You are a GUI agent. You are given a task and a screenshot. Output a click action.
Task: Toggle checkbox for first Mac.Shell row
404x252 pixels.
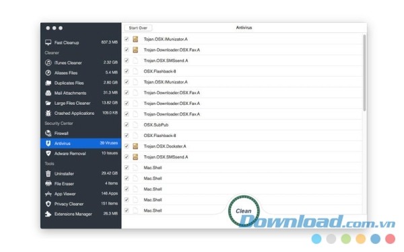(x=127, y=167)
